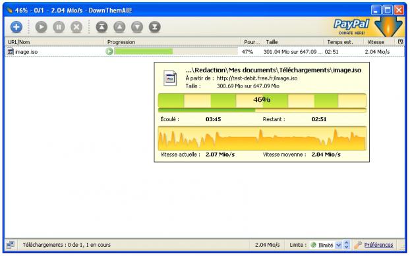410x256 pixels.
Task: Click the 46% chunk progress bar
Action: coord(262,101)
